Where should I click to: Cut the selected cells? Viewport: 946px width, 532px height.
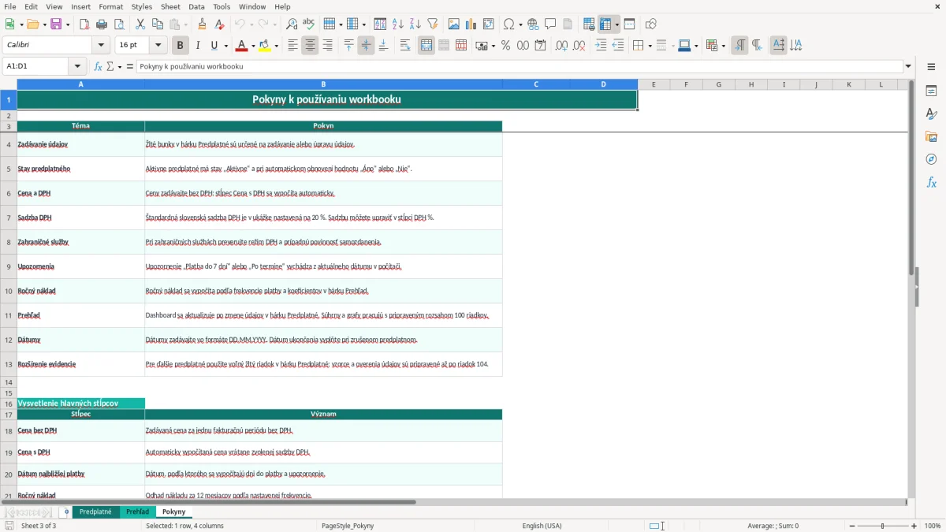140,24
